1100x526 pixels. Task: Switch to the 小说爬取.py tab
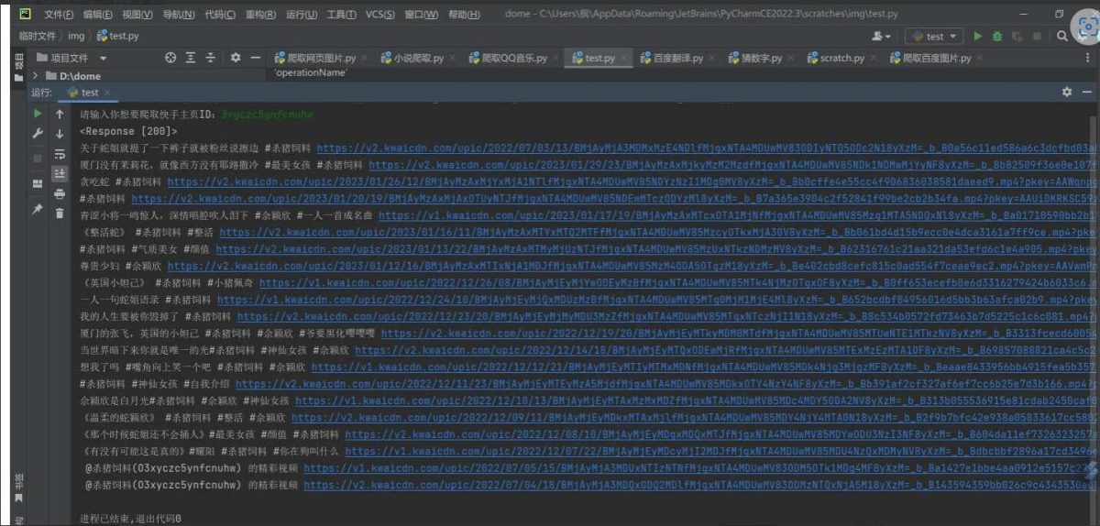pos(418,58)
